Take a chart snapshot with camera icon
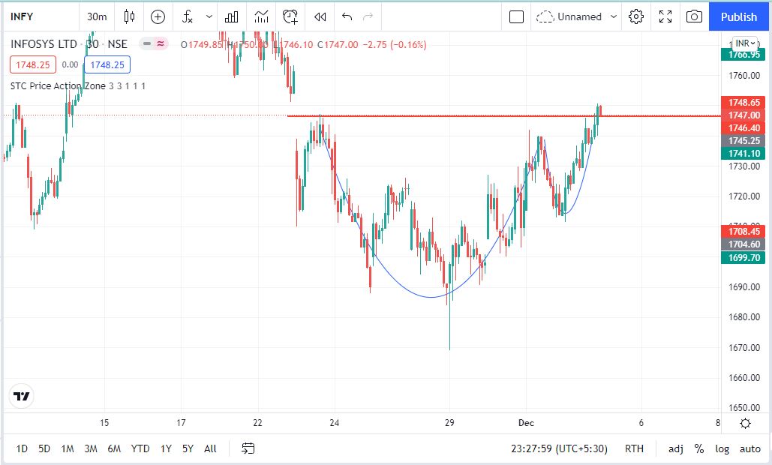The height and width of the screenshot is (465, 772). (694, 16)
